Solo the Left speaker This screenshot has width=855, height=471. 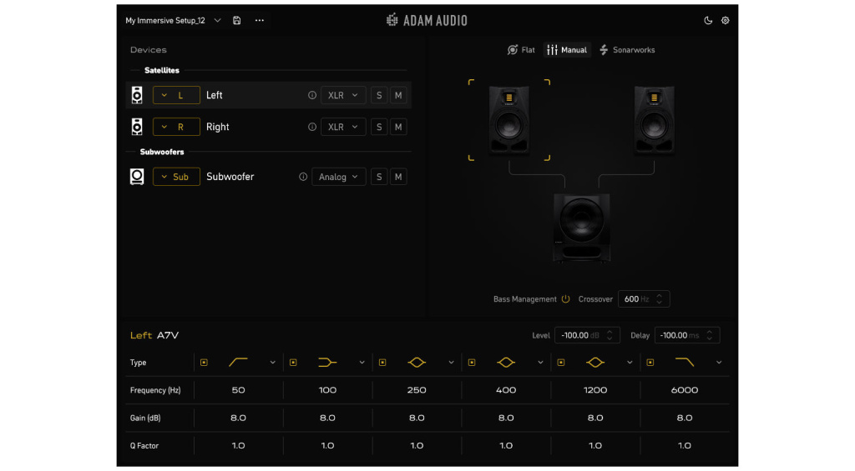click(x=379, y=95)
